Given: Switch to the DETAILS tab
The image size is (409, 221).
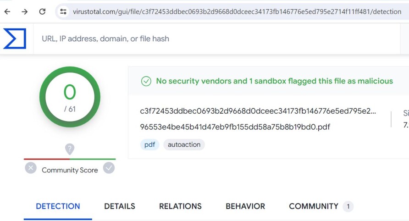Looking at the screenshot, I should (120, 206).
